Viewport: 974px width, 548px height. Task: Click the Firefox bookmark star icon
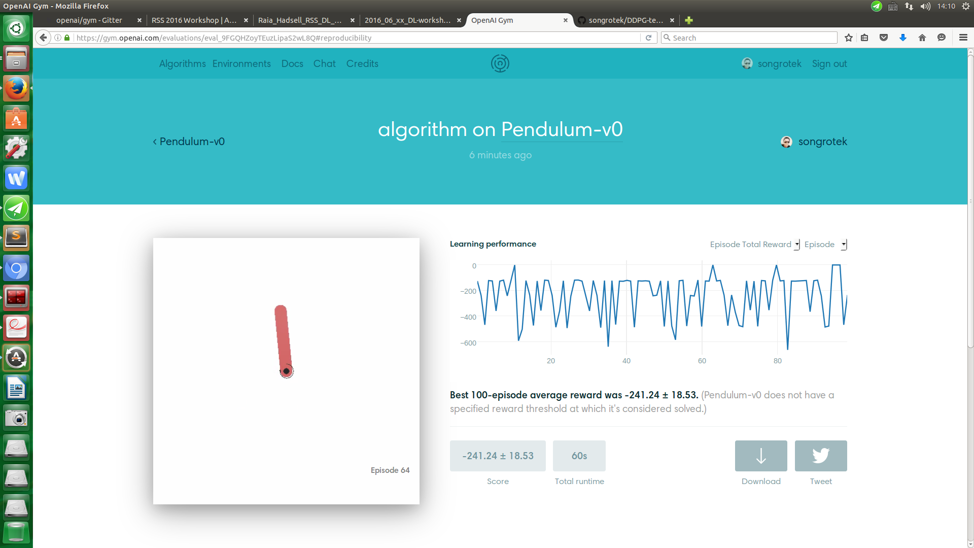848,38
